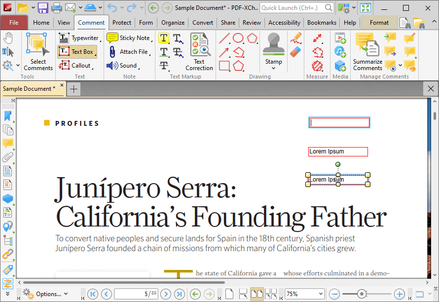Open the File menu

(14, 23)
